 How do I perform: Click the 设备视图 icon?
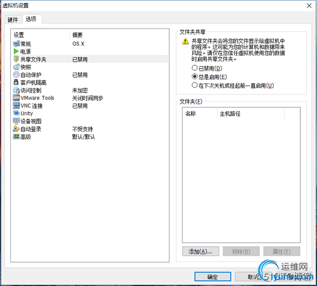click(16, 121)
